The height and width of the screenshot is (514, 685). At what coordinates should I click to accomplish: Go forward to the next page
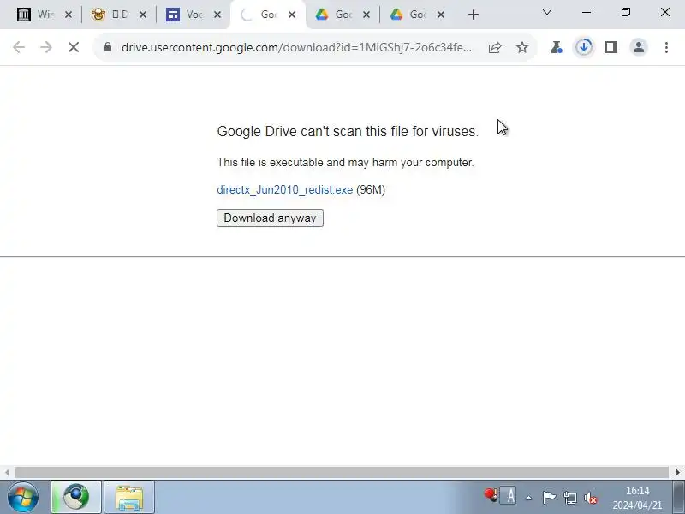point(46,47)
